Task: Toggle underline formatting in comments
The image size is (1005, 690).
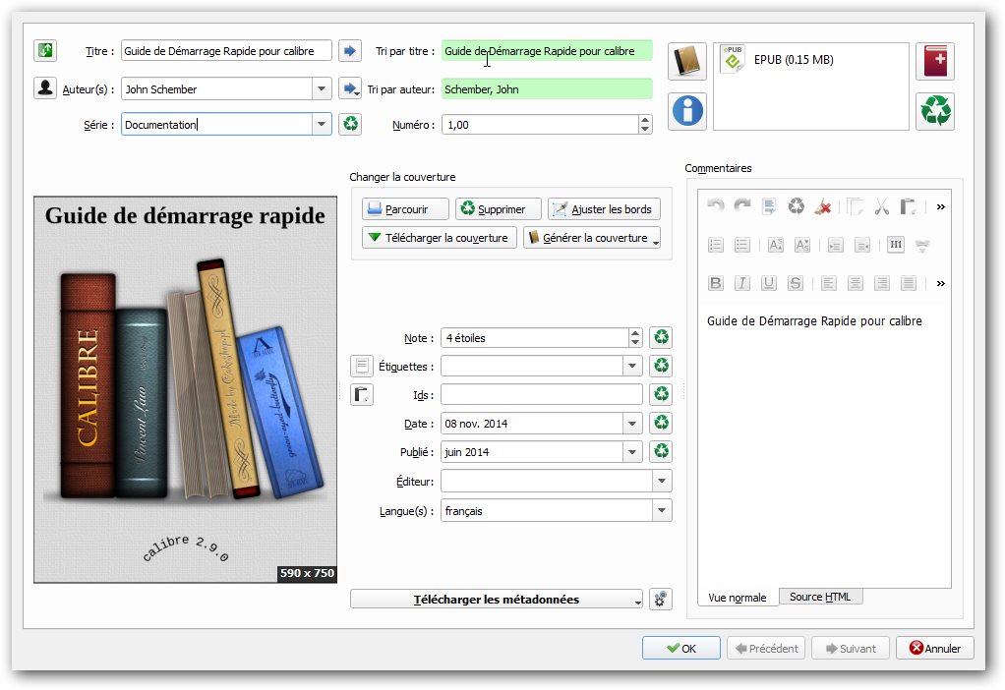Action: tap(769, 283)
